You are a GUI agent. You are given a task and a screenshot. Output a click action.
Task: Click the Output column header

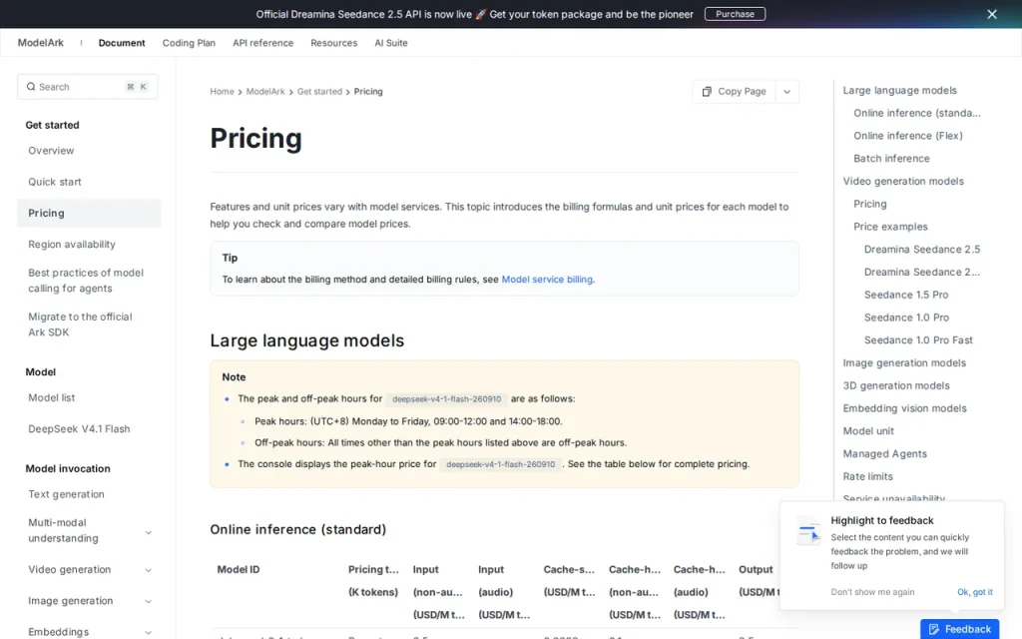(x=756, y=569)
